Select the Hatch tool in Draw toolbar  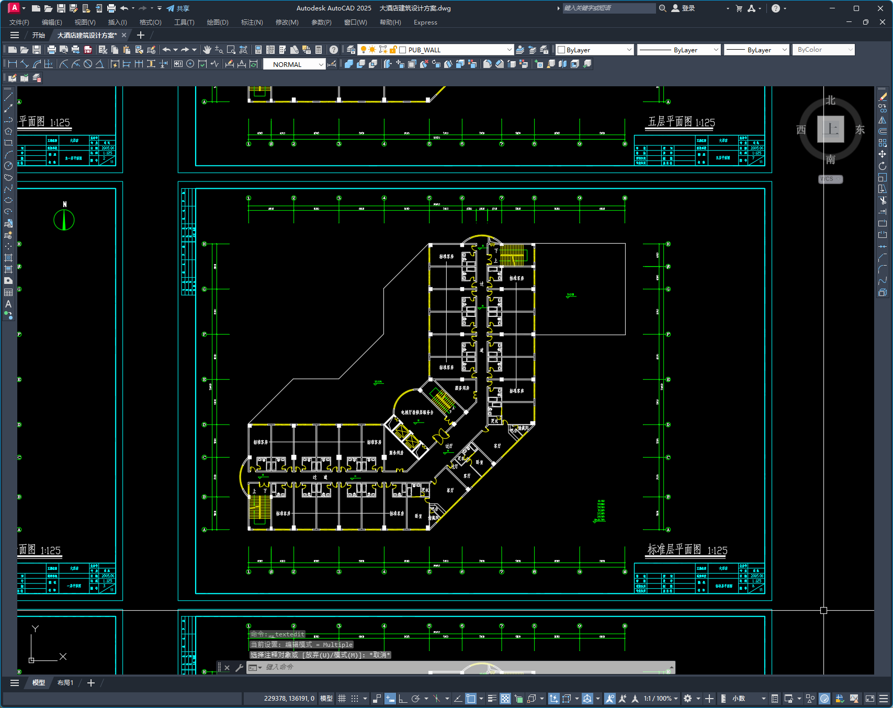(x=8, y=258)
